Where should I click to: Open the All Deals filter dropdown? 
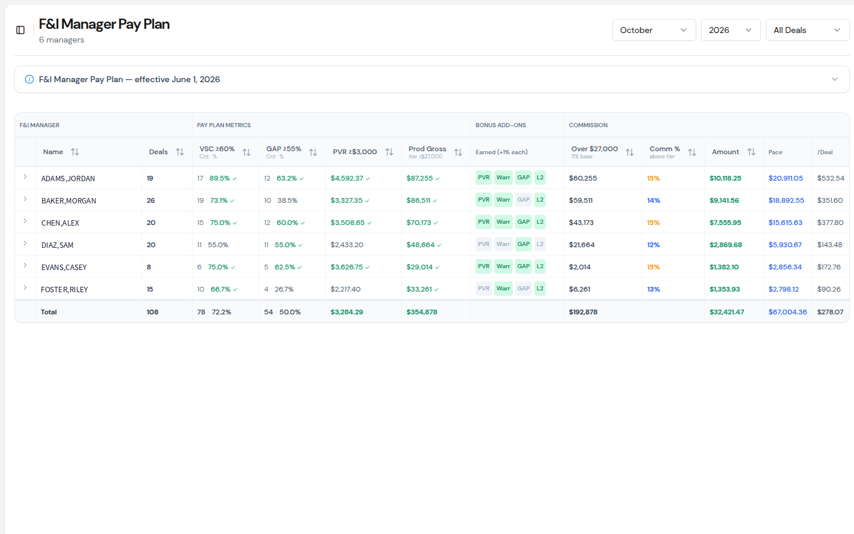coord(807,30)
